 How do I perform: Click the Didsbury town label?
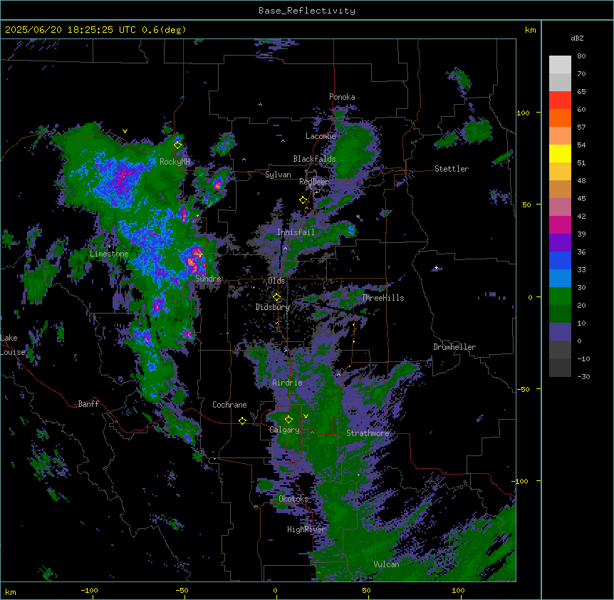click(273, 307)
